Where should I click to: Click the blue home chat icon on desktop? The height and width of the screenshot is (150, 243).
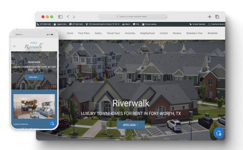pyautogui.click(x=218, y=133)
